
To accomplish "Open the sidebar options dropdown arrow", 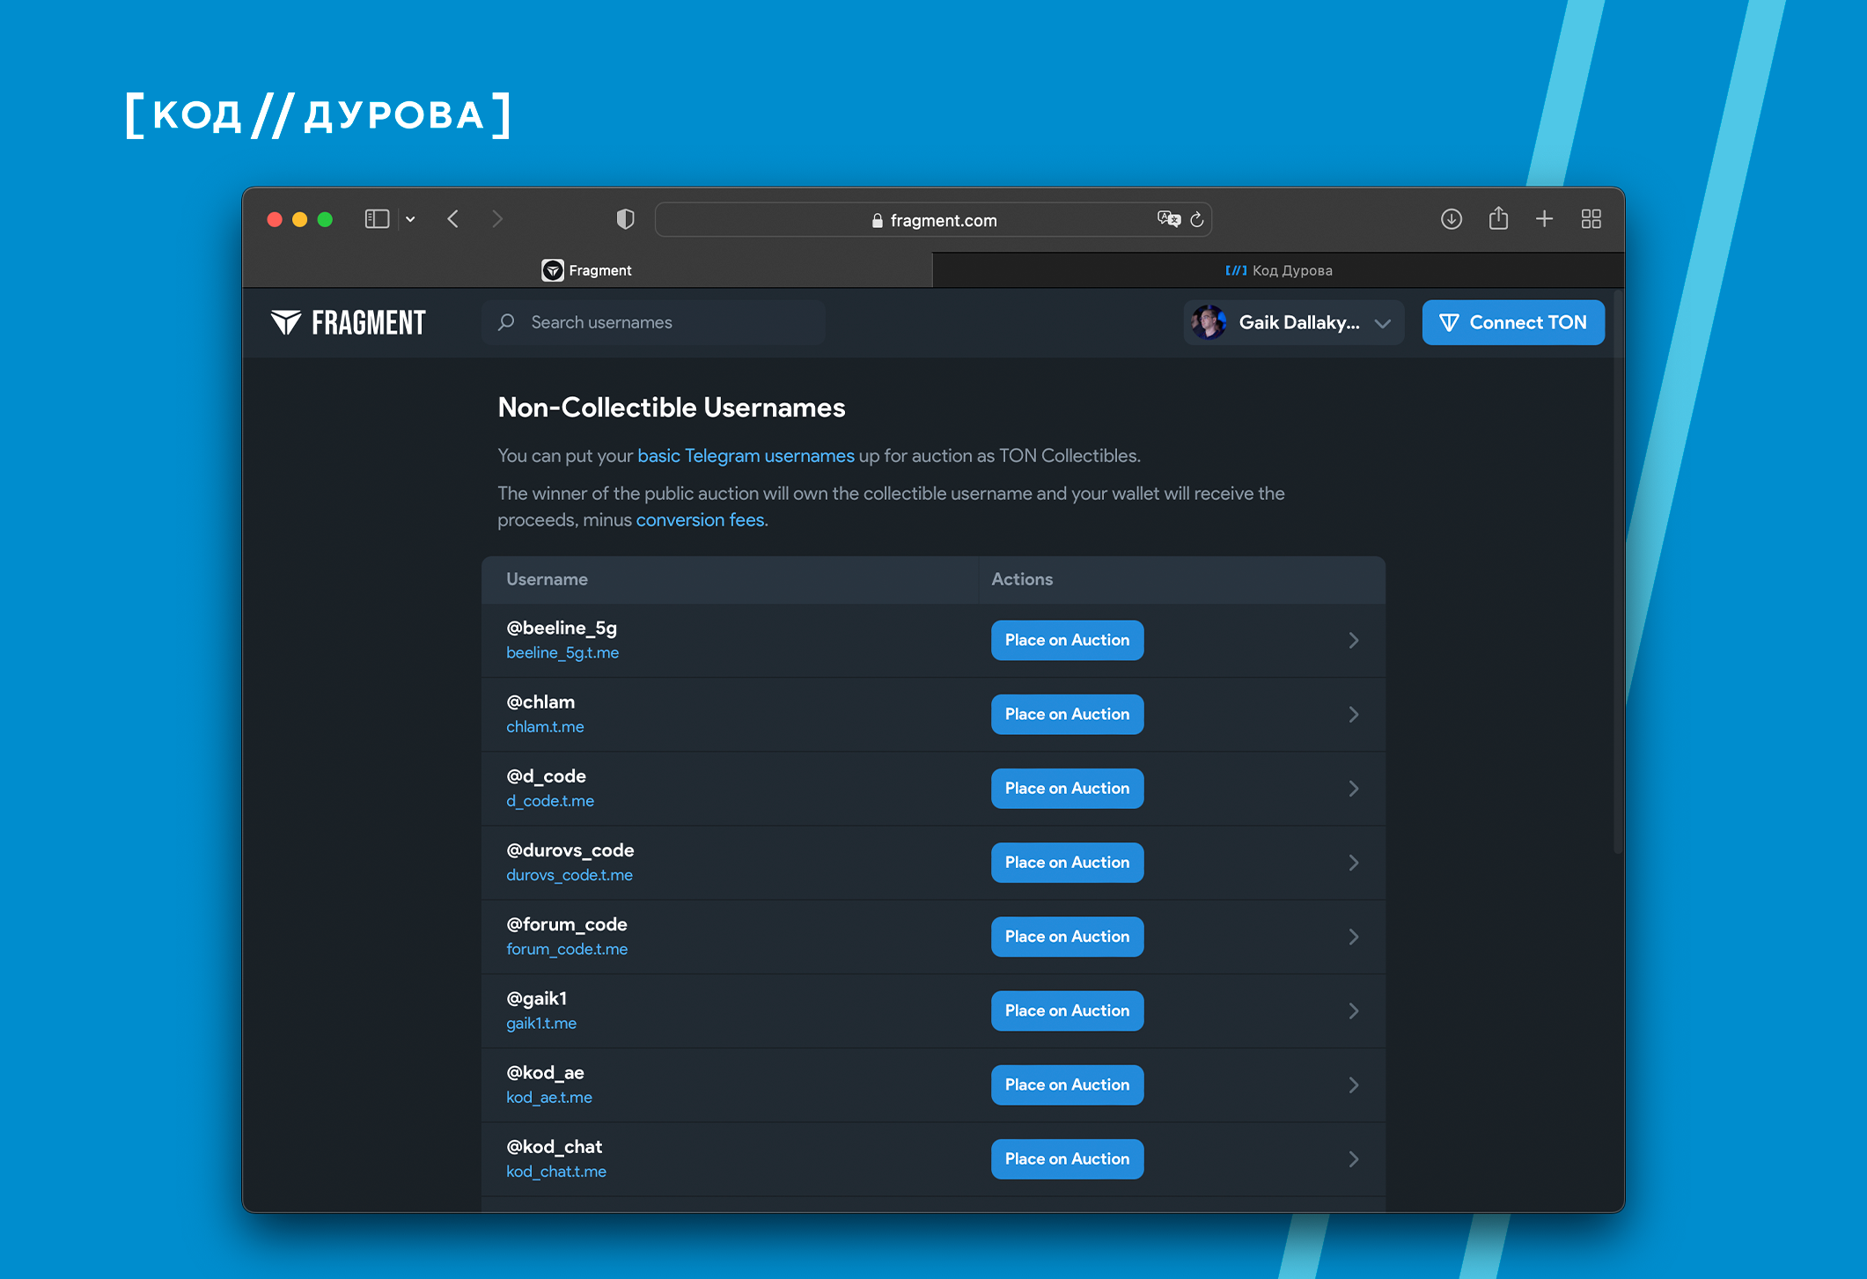I will click(x=410, y=219).
